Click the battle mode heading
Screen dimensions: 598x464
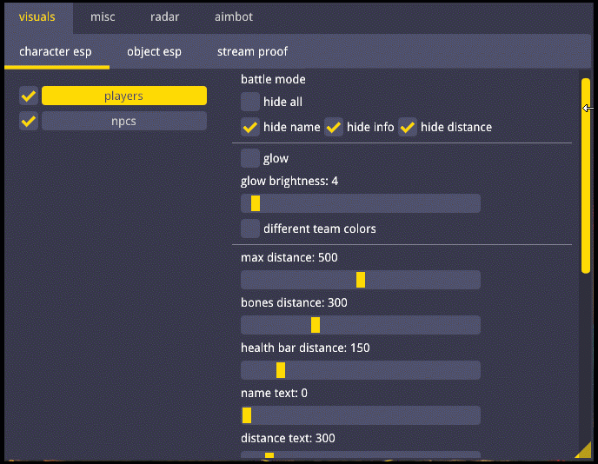[x=273, y=79]
